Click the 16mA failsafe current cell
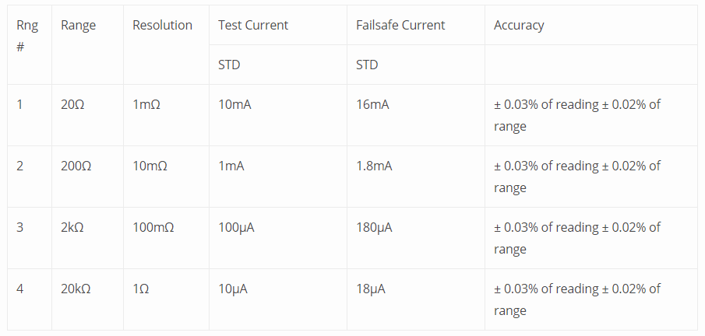This screenshot has width=705, height=336. (x=372, y=104)
